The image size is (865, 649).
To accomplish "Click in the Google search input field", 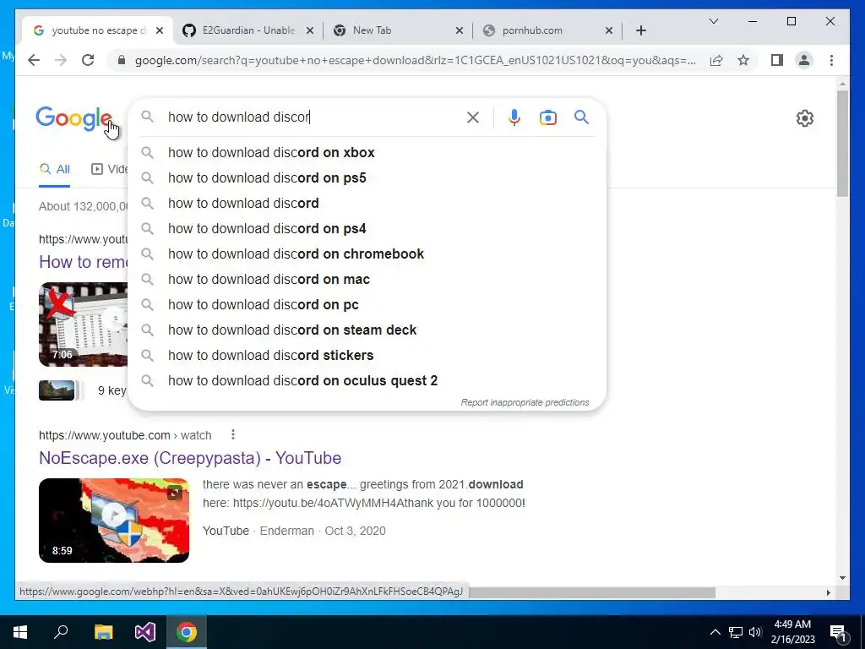I will pos(312,117).
